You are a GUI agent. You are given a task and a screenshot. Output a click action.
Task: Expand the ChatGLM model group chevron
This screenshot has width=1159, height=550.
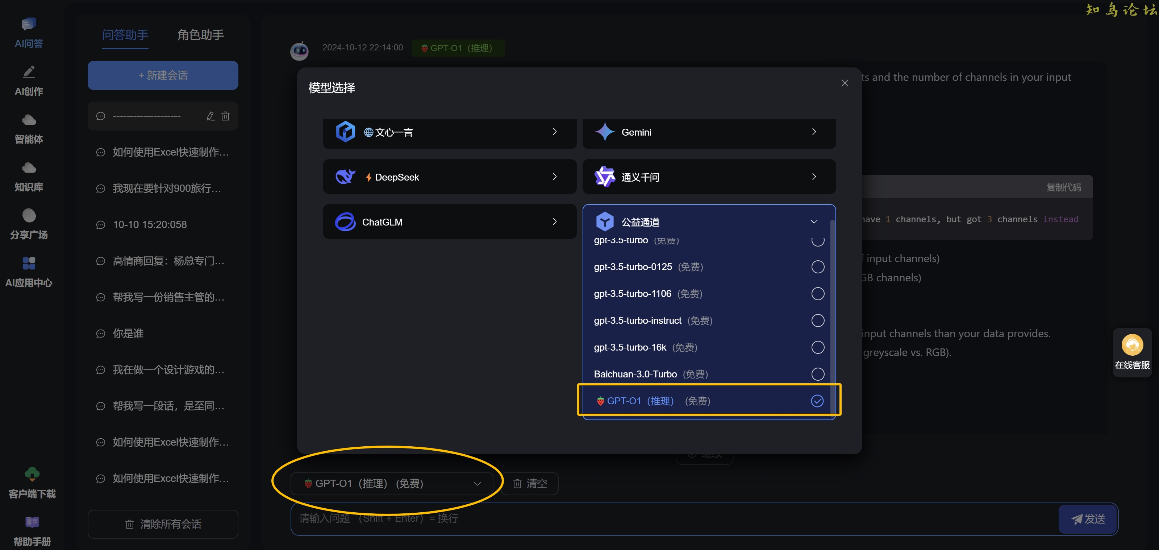point(554,222)
